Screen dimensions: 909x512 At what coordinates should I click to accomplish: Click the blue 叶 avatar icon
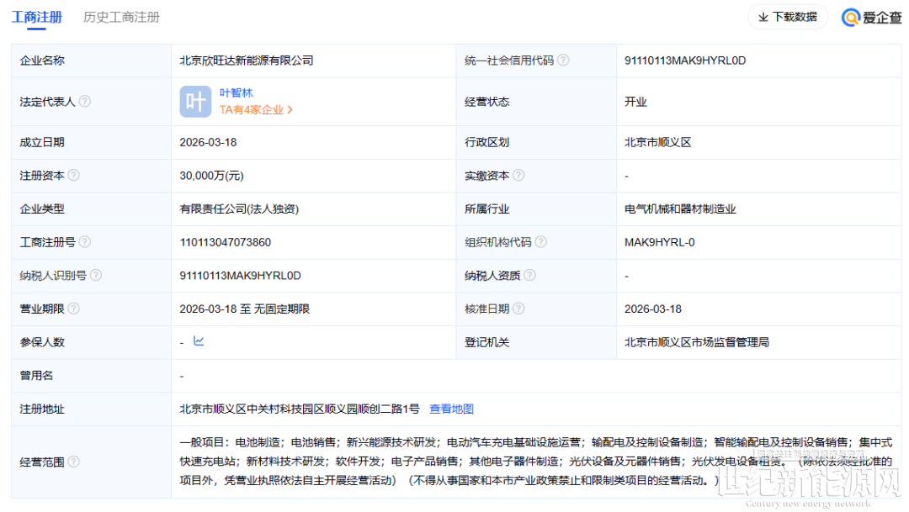pyautogui.click(x=195, y=102)
